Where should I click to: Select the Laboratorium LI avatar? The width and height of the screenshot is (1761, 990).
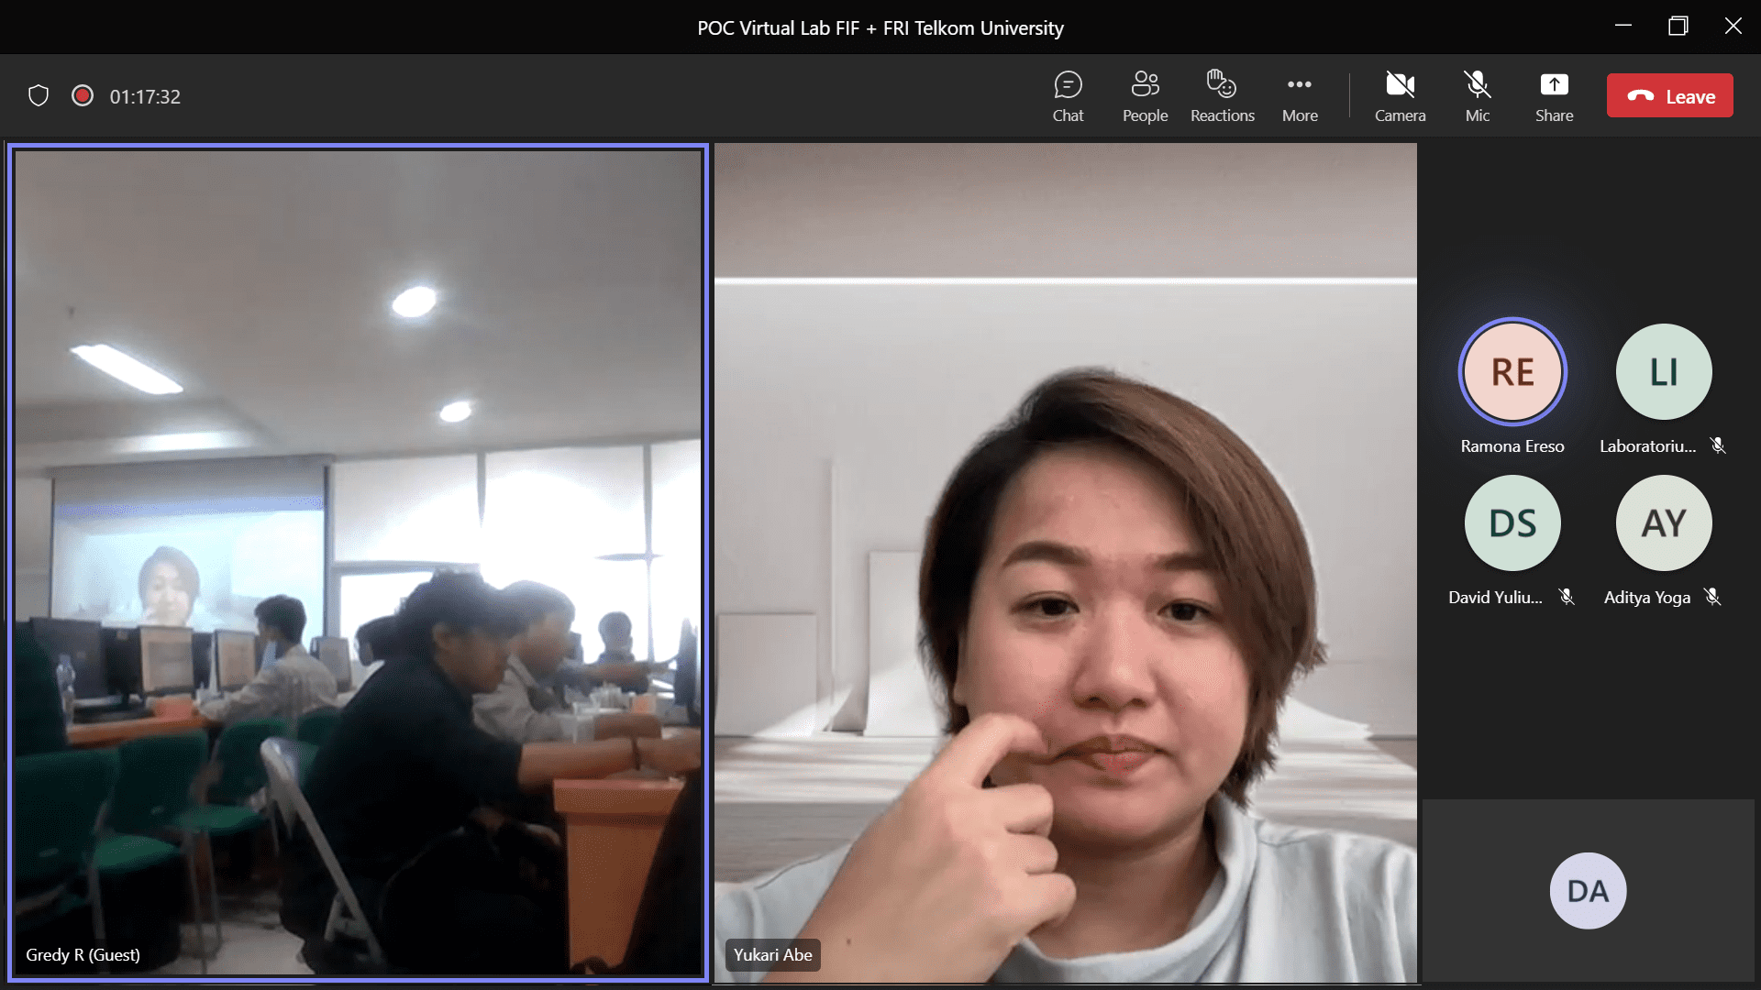pyautogui.click(x=1663, y=372)
